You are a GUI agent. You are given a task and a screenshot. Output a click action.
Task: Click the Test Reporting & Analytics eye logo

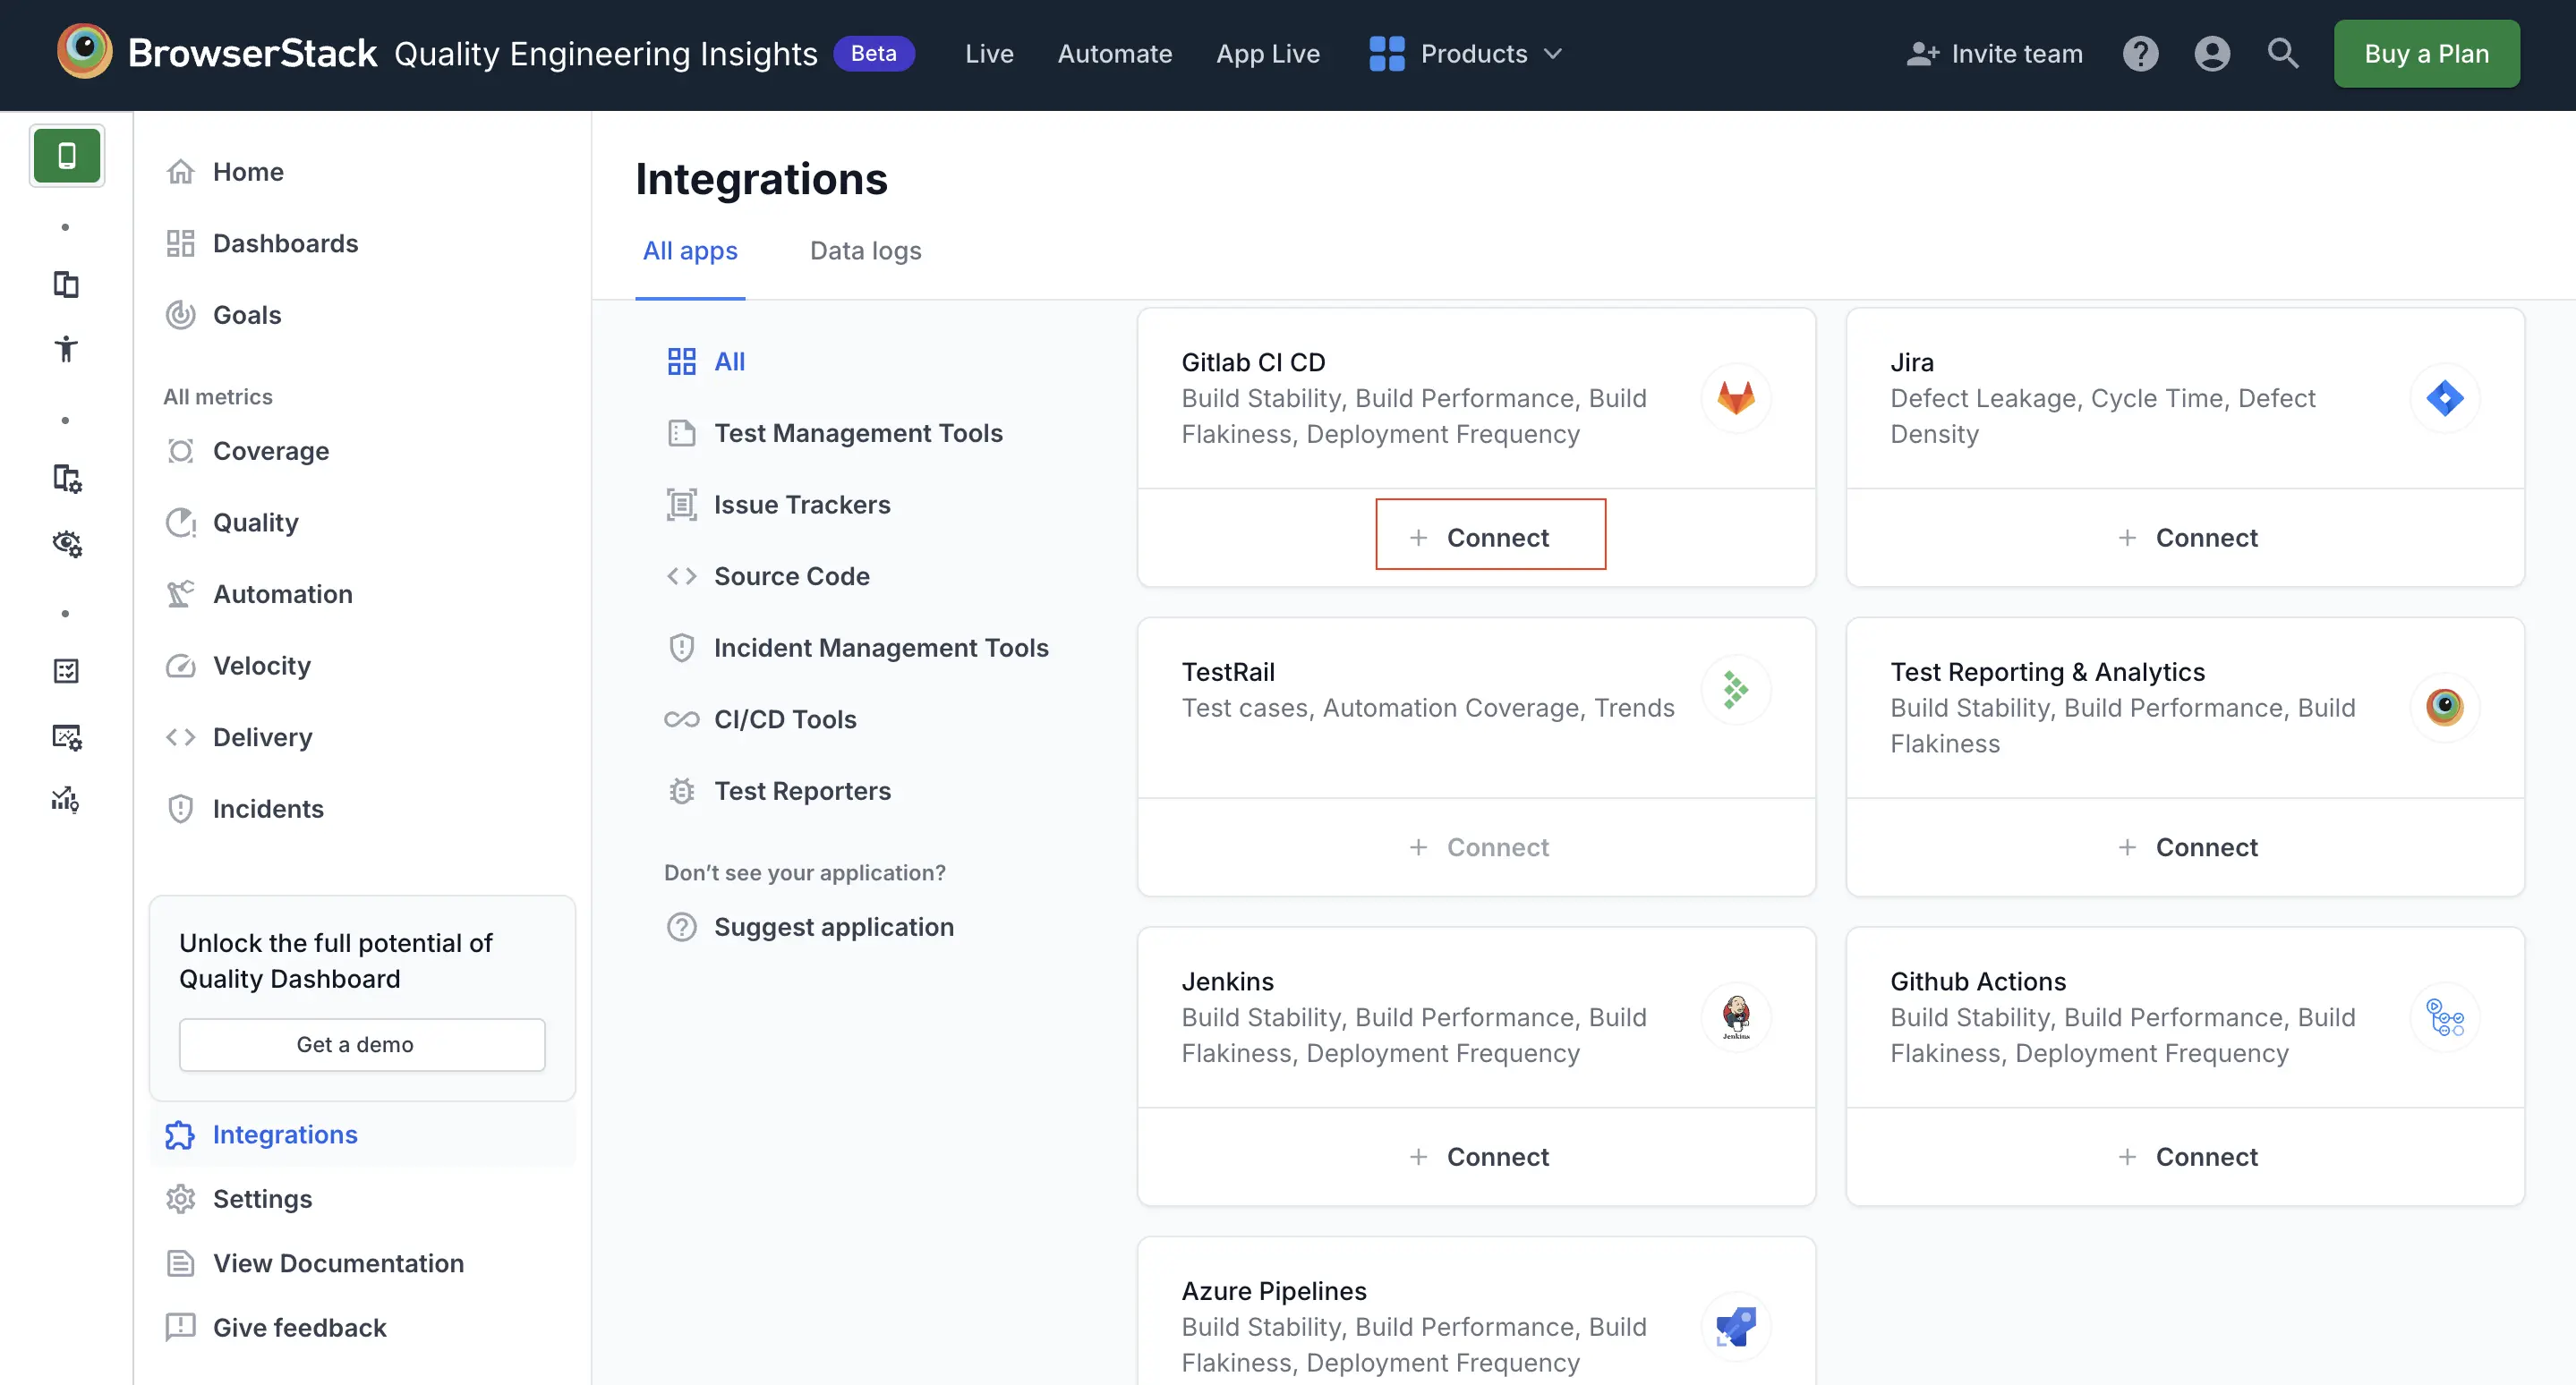[x=2444, y=708]
